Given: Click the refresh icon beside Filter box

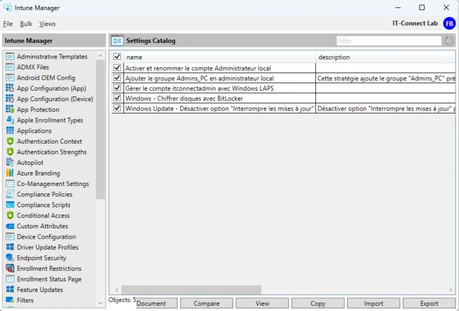Looking at the screenshot, I should pyautogui.click(x=449, y=41).
